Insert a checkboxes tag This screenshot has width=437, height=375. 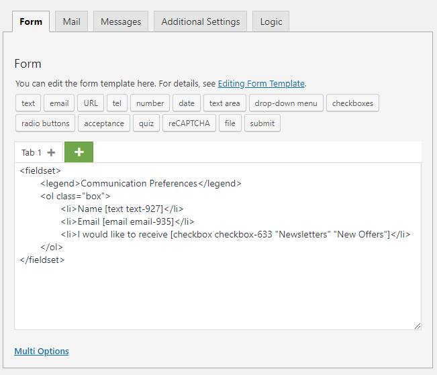coord(354,103)
